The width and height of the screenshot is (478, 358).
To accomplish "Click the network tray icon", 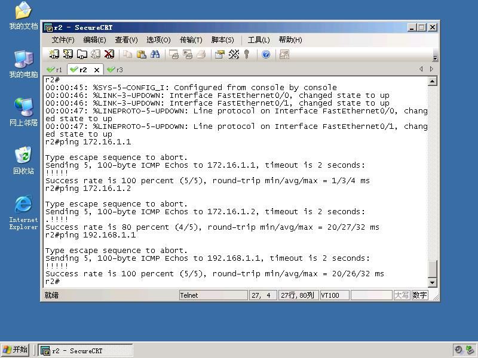I will tap(470, 350).
